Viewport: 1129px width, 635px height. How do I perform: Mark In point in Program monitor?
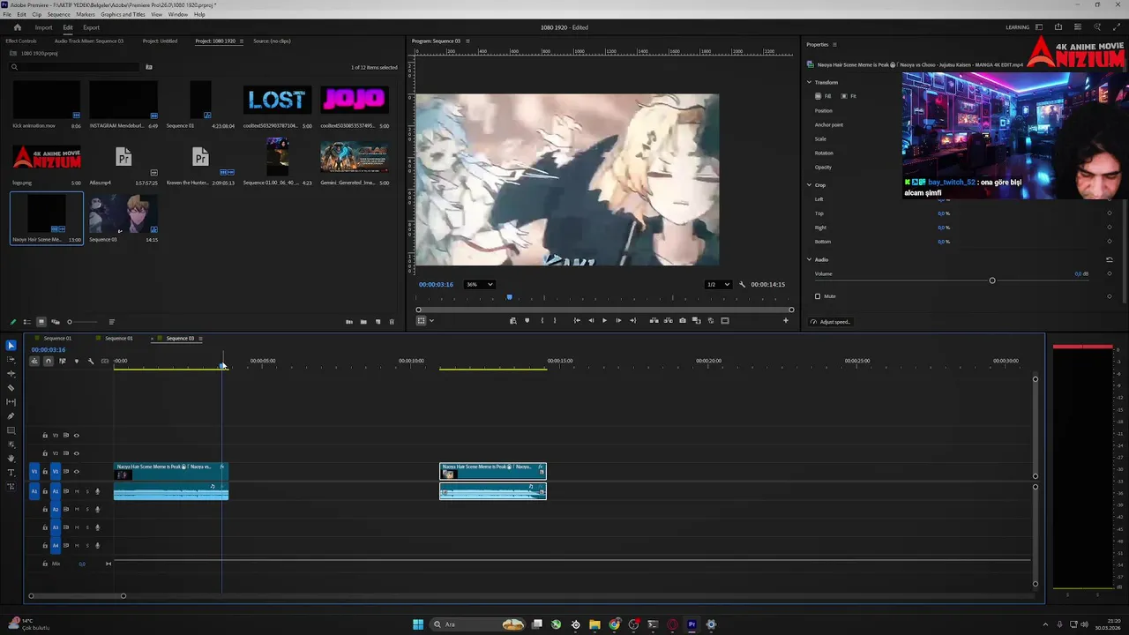(x=542, y=320)
